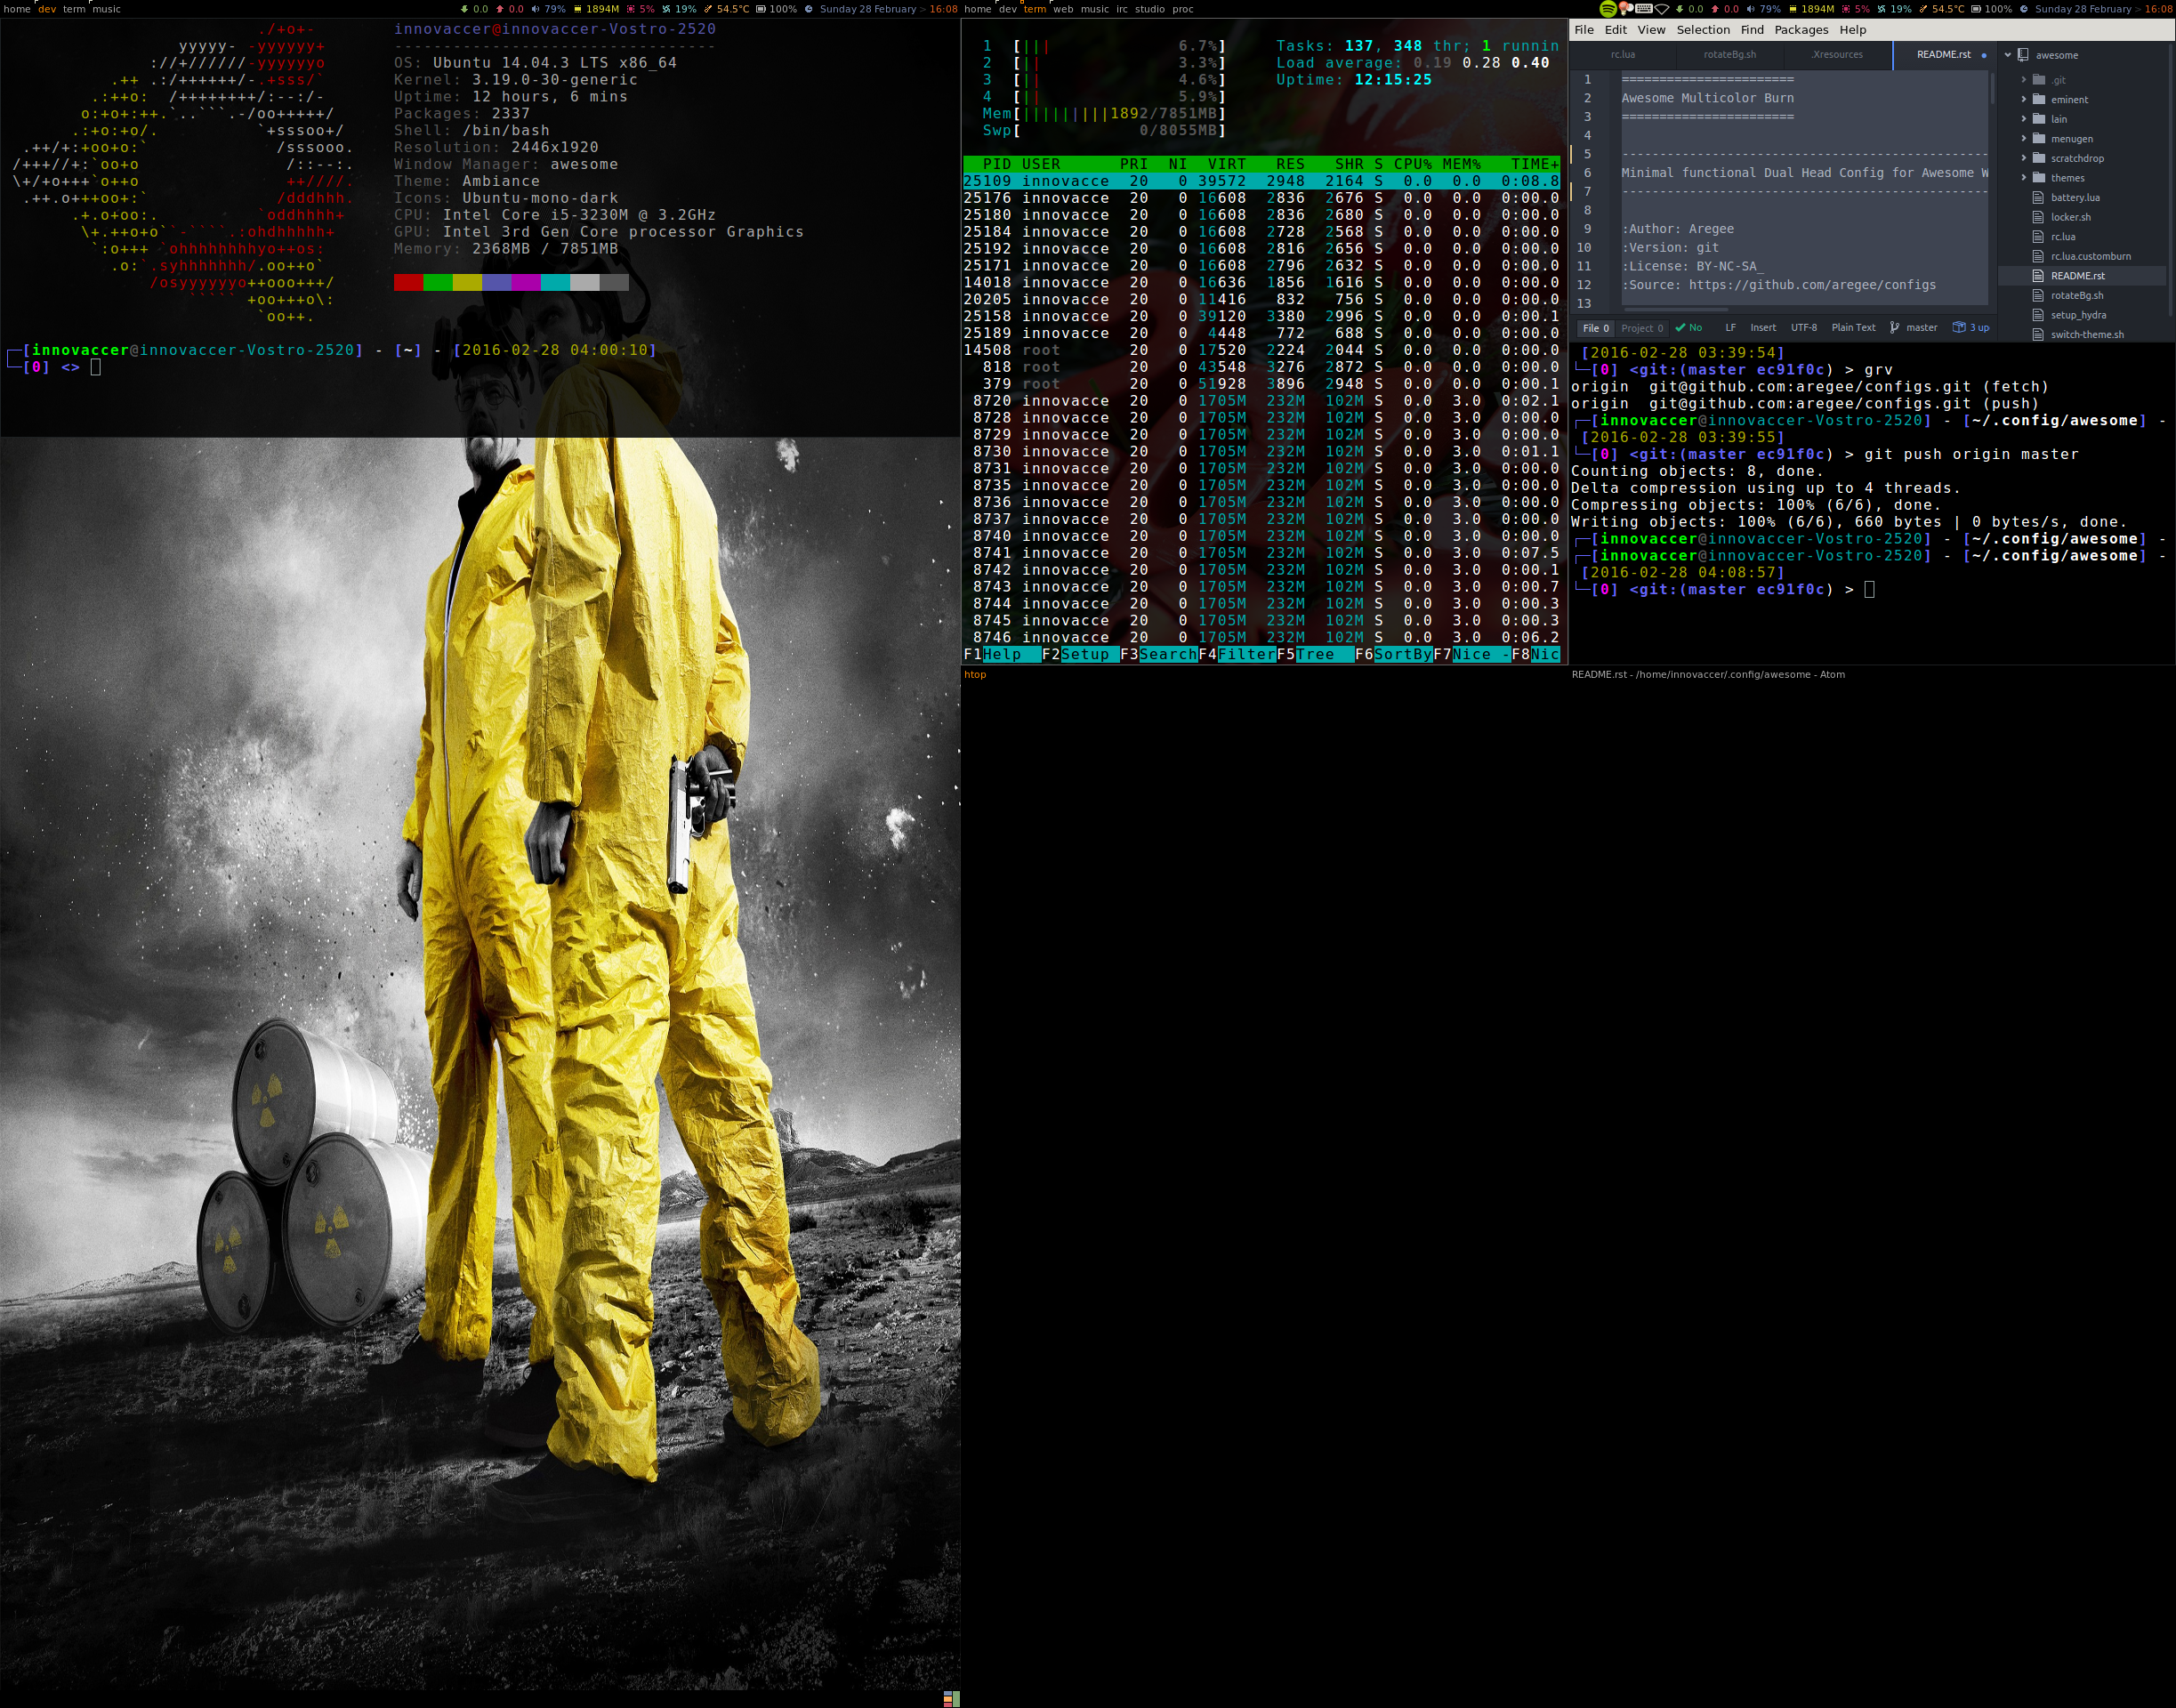Open the LF line-ending selector
The width and height of the screenshot is (2176, 1708).
click(x=1731, y=327)
